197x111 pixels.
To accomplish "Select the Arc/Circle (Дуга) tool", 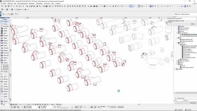I will tap(5, 86).
